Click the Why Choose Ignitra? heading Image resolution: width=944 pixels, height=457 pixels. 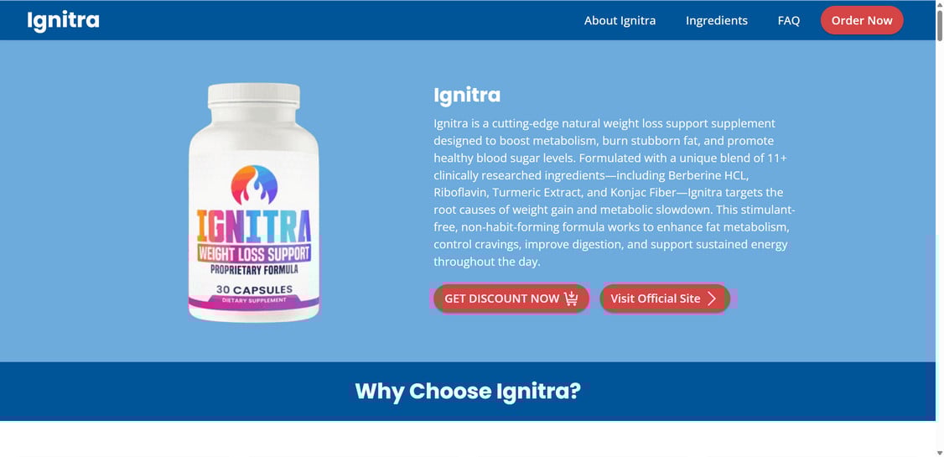pos(468,392)
